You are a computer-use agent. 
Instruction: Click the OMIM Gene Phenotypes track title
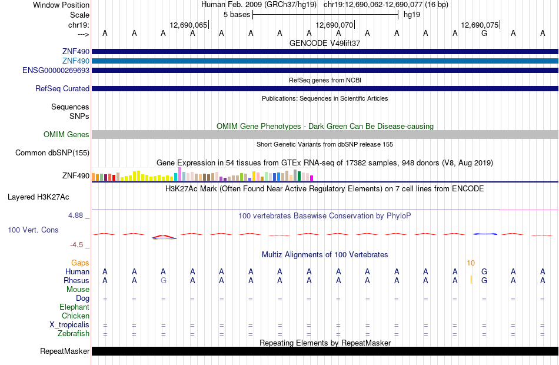325,127
